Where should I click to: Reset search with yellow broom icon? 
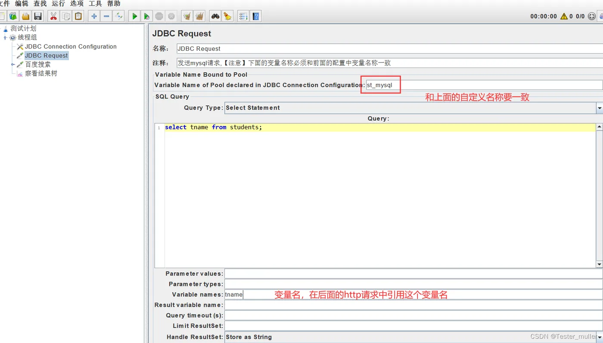pos(227,16)
